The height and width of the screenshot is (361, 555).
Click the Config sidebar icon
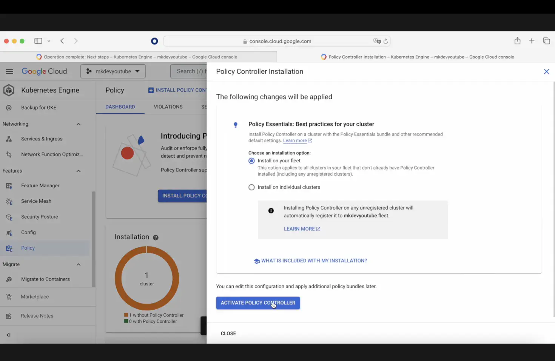tap(9, 233)
